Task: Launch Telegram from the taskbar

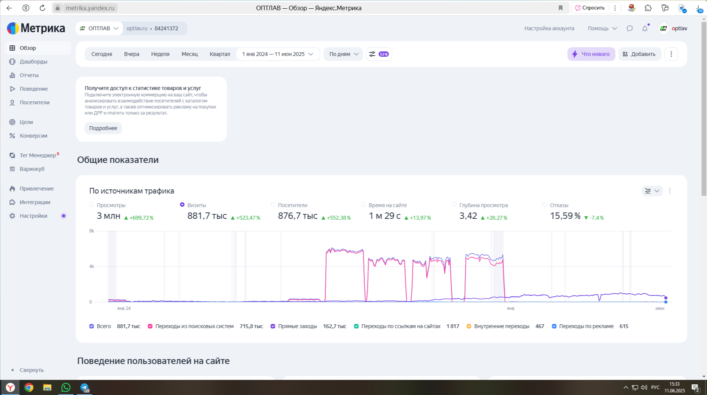Action: coord(84,387)
